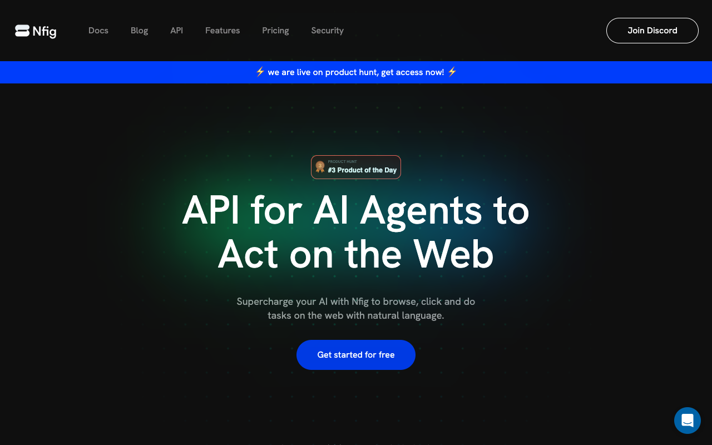
Task: Open the Docs page
Action: (98, 31)
